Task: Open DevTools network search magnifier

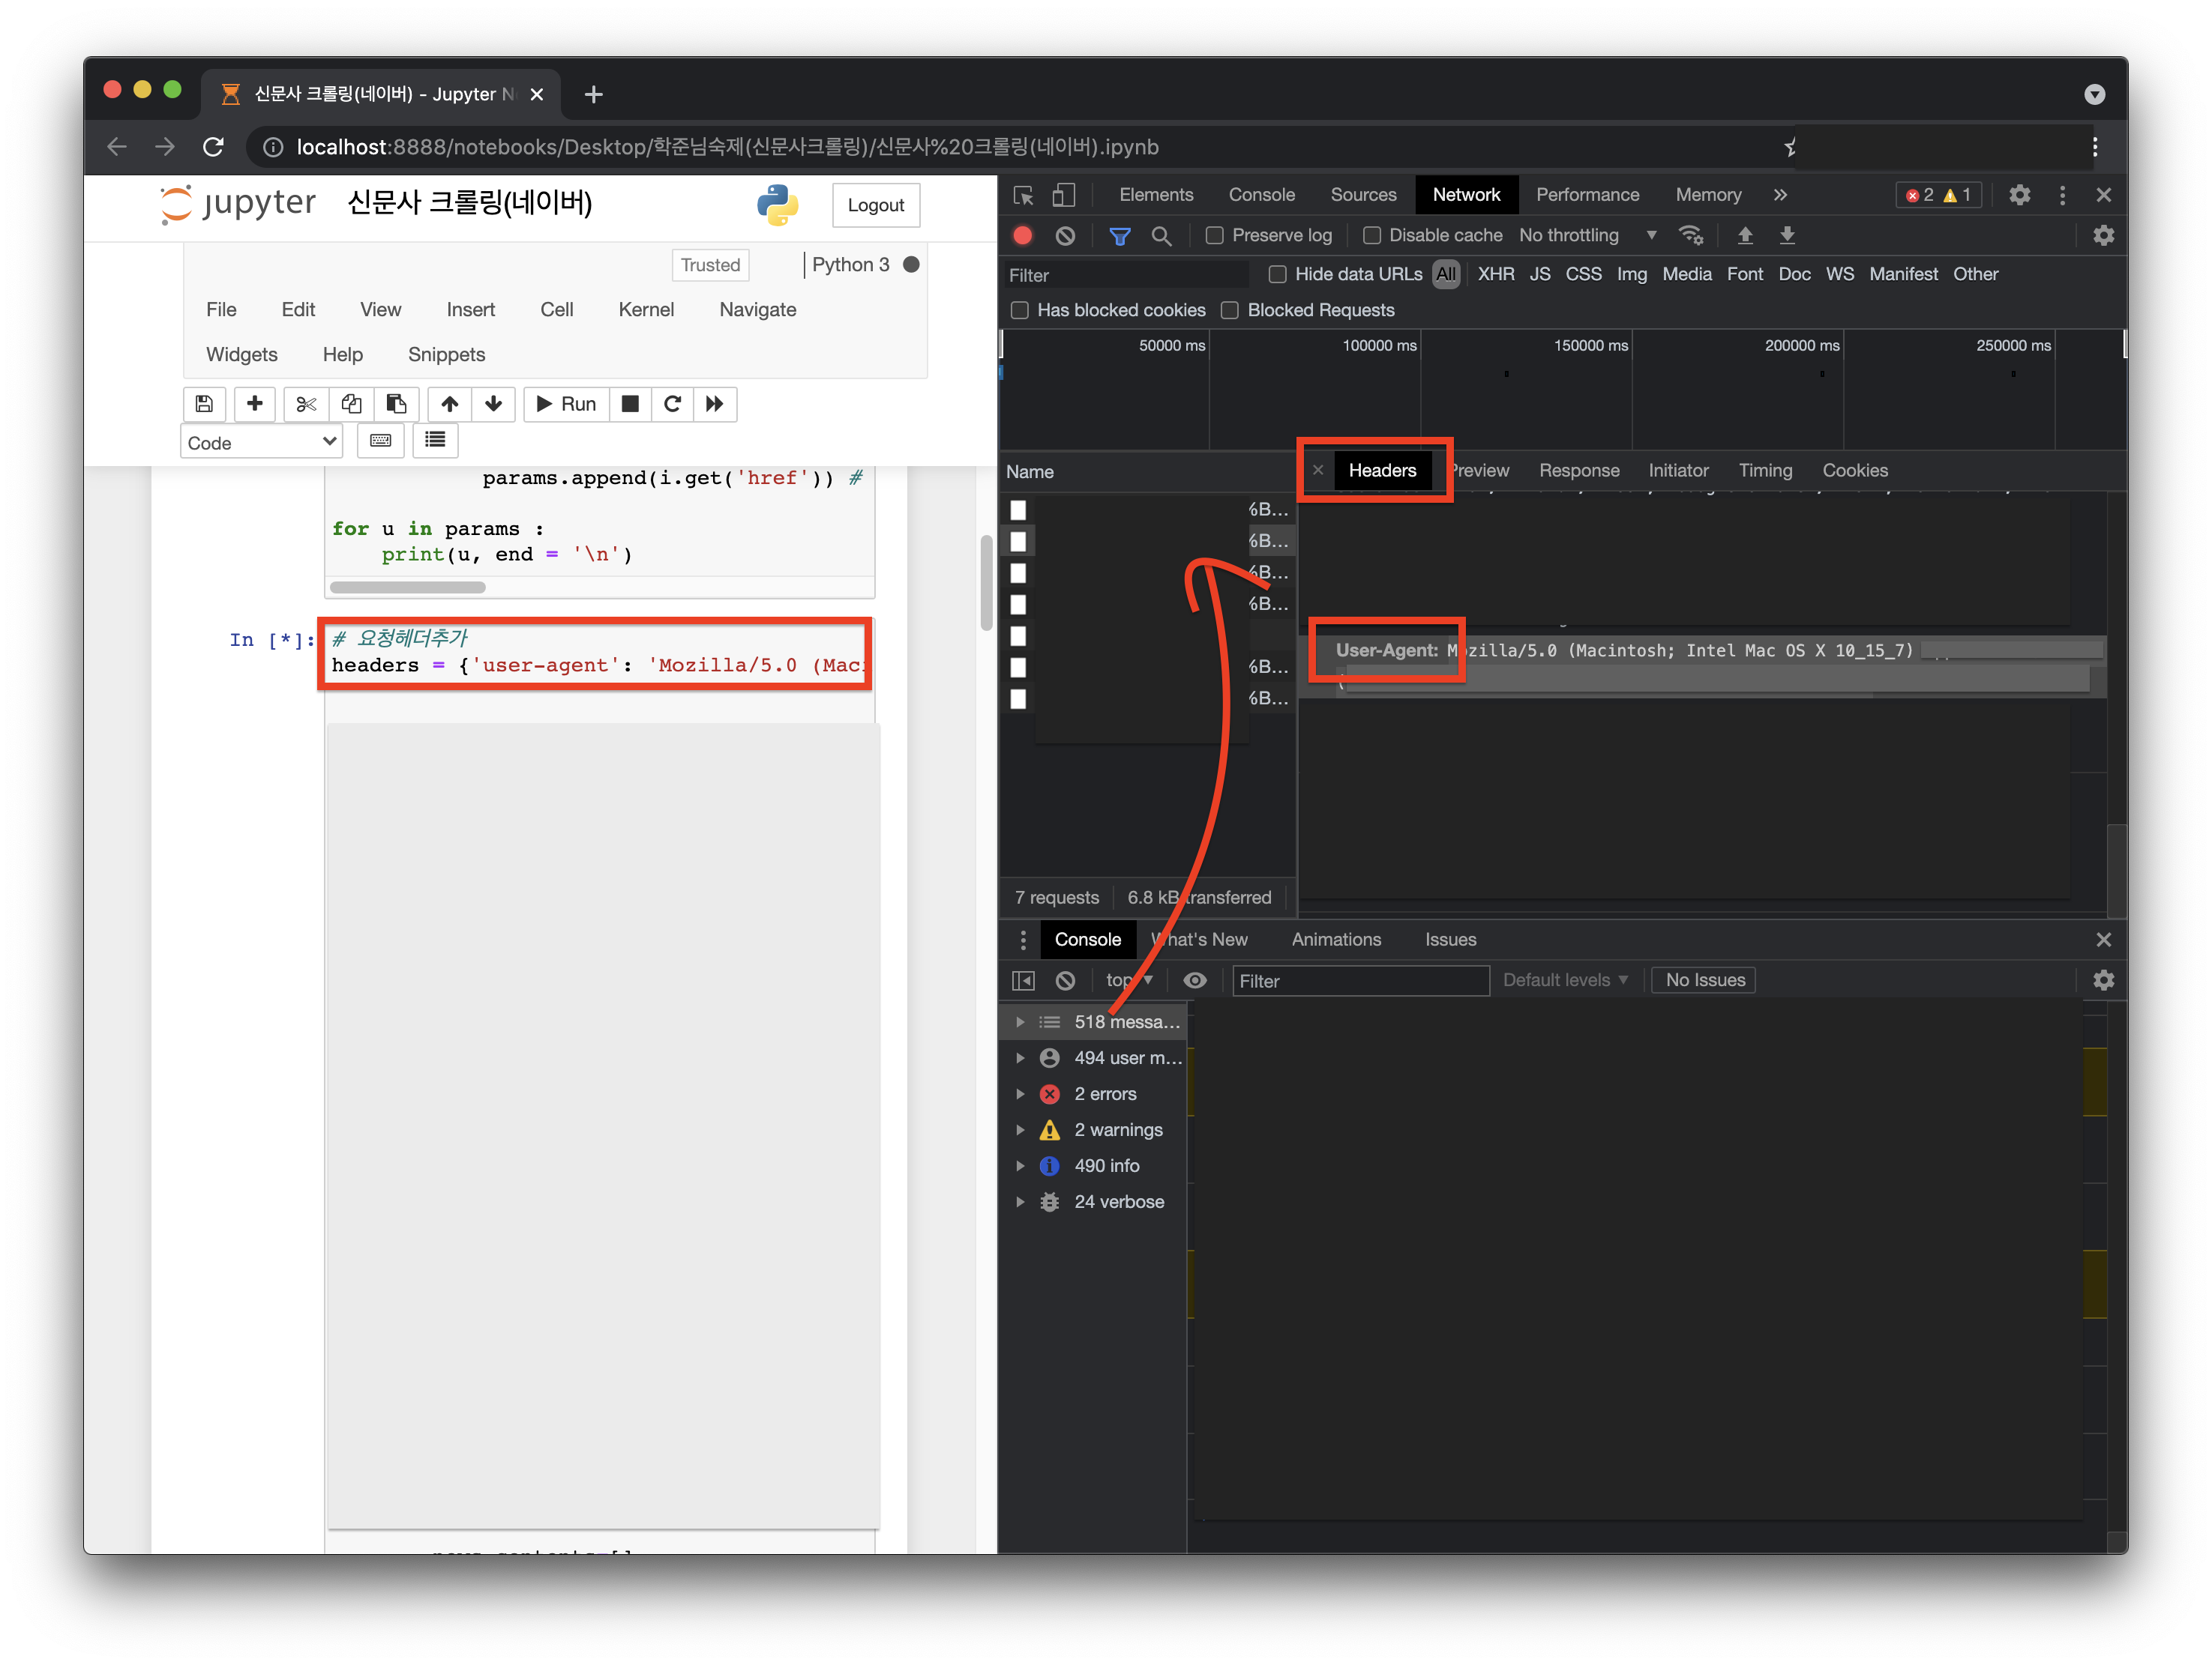Action: point(1161,236)
